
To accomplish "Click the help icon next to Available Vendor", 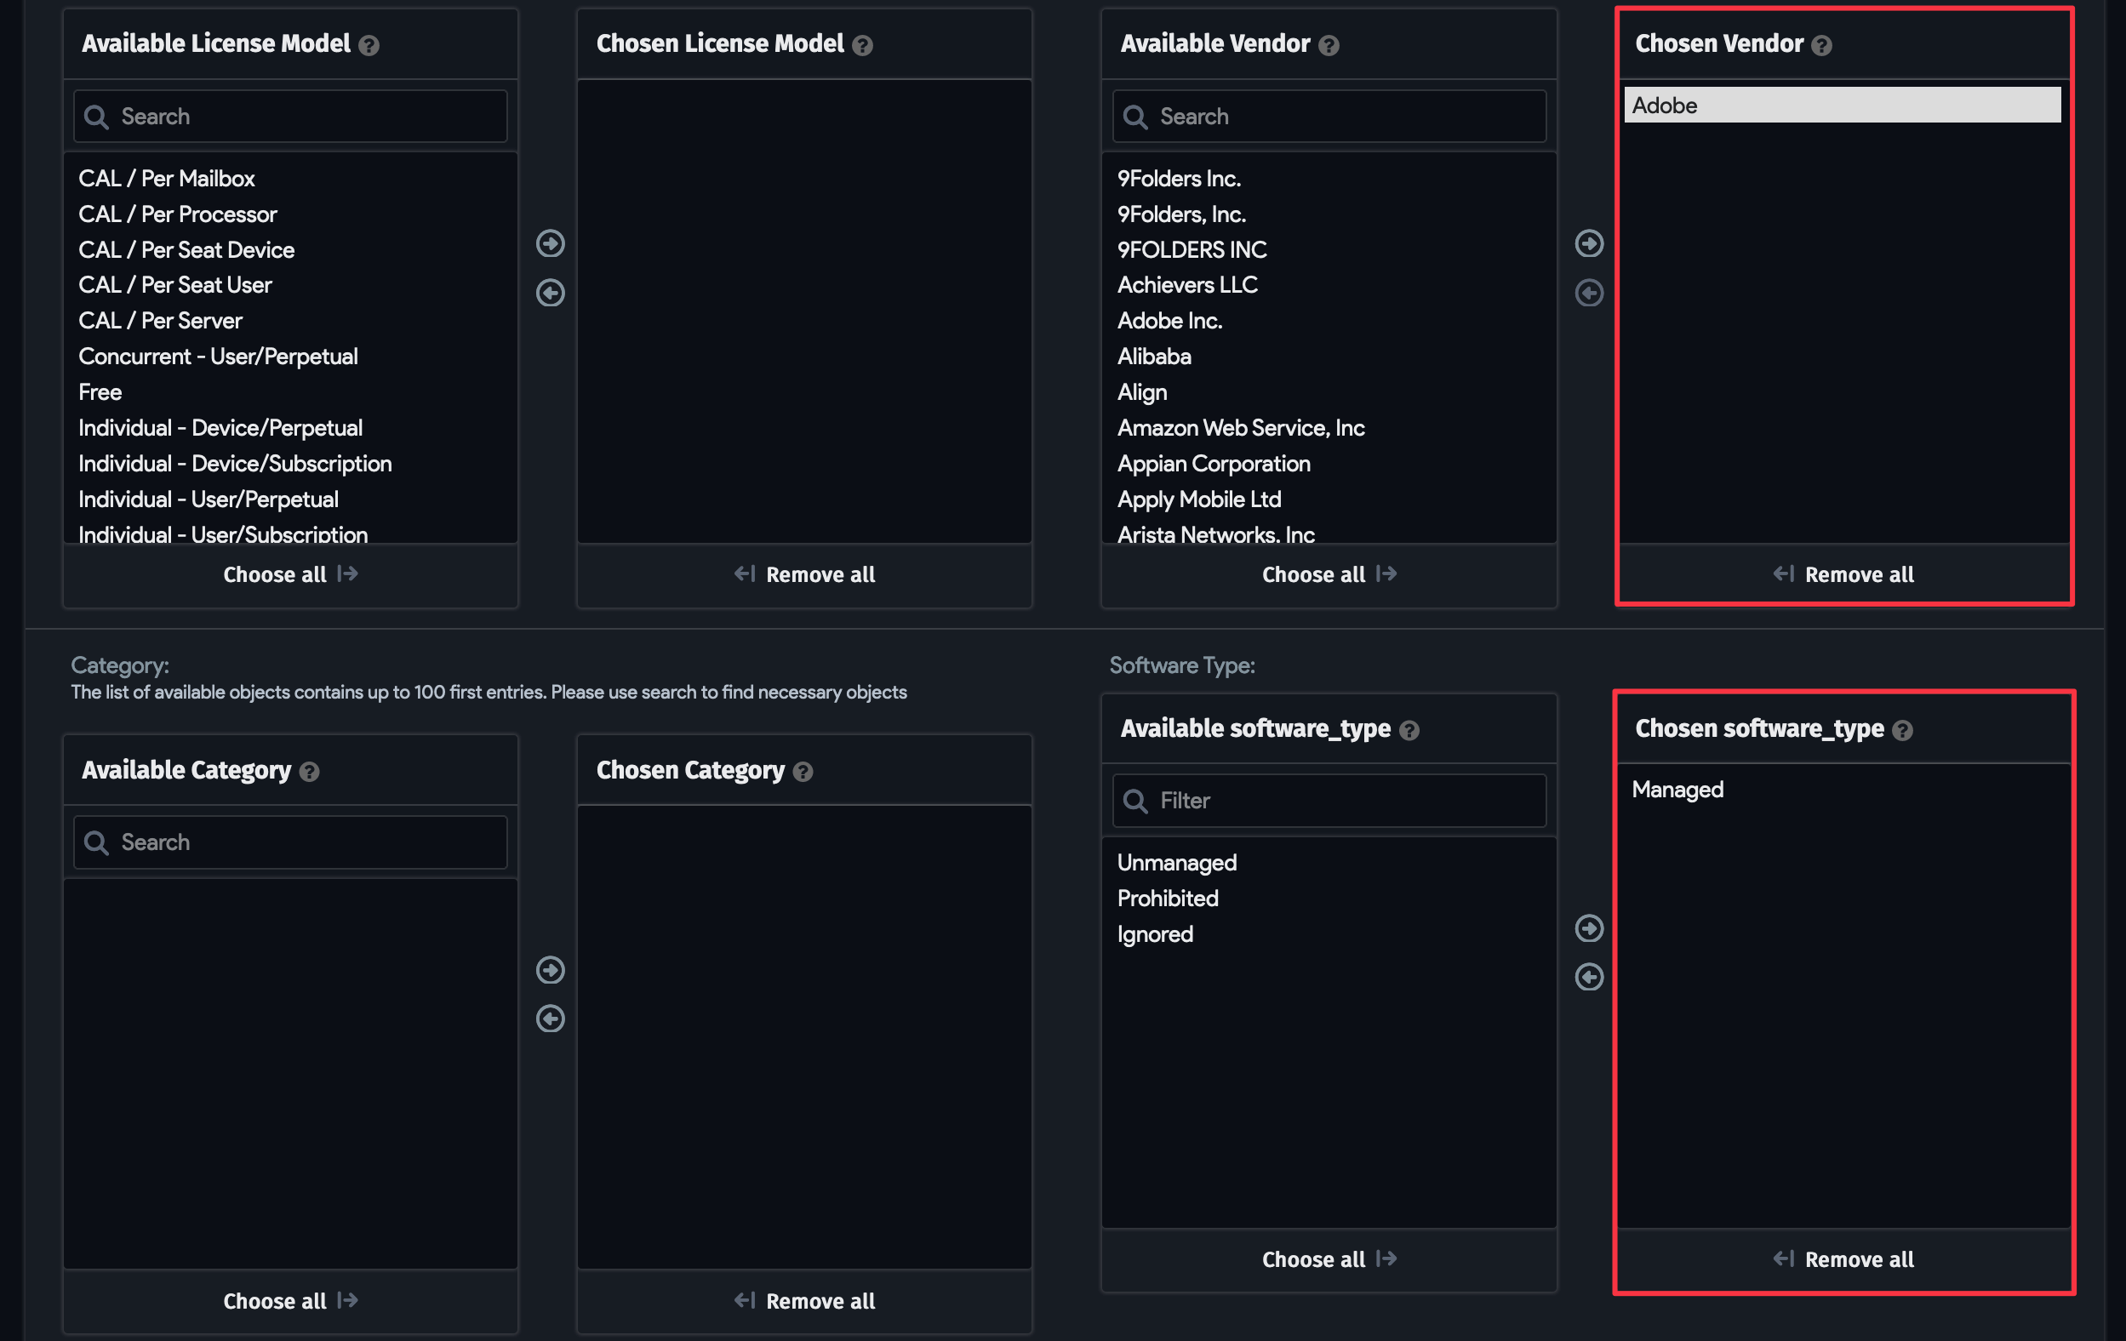I will (1329, 45).
